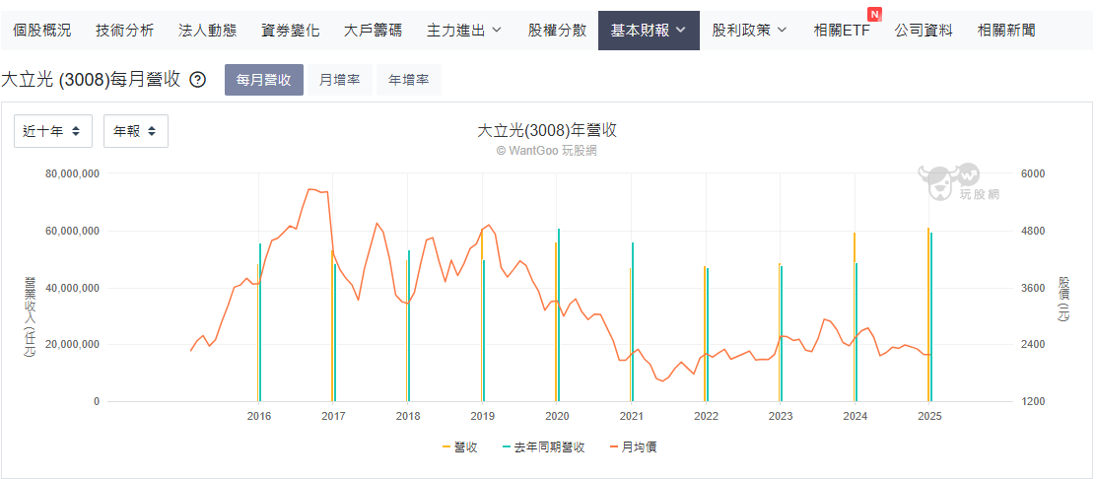1096x479 pixels.
Task: Switch to 月增率 view
Action: 340,80
